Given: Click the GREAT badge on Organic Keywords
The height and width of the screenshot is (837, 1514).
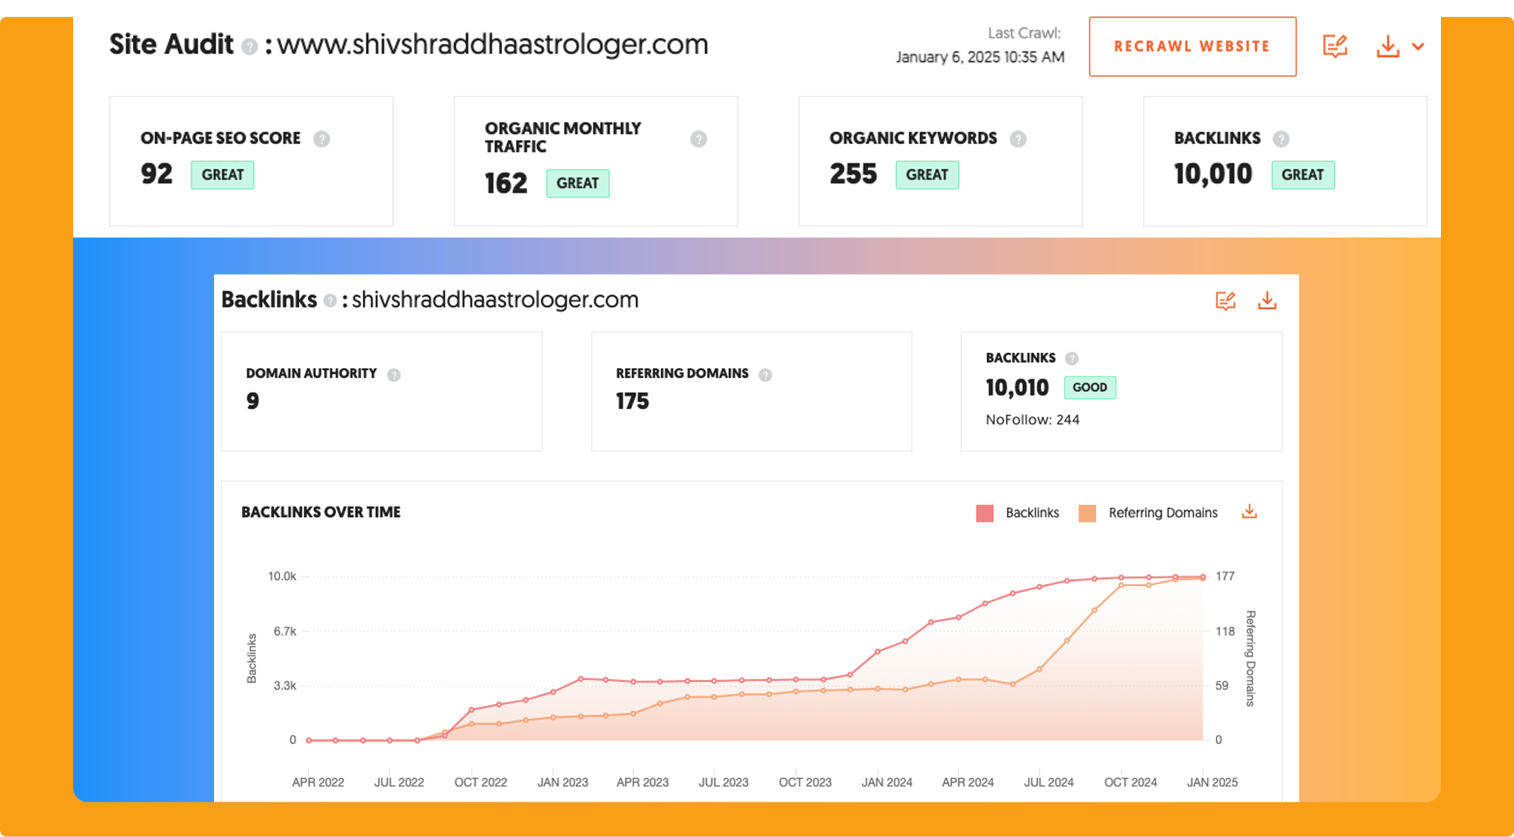Looking at the screenshot, I should pos(926,175).
